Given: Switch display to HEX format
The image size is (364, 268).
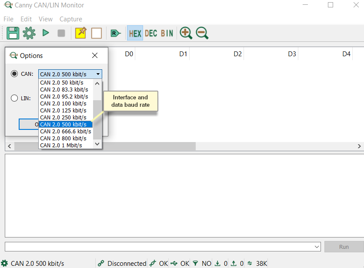Looking at the screenshot, I should coord(135,33).
